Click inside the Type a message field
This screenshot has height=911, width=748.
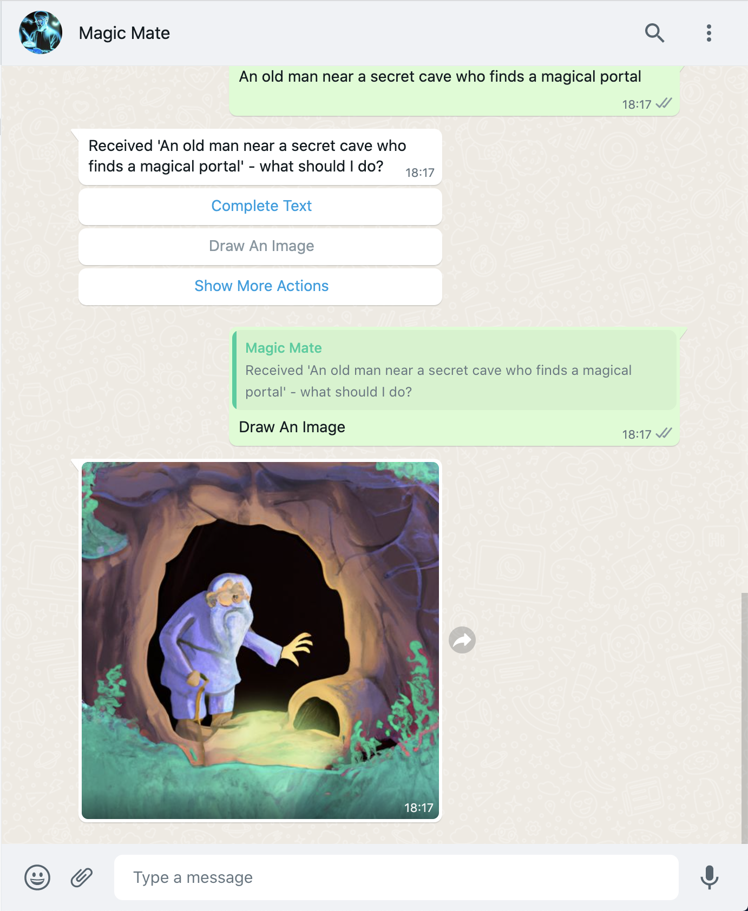[396, 877]
